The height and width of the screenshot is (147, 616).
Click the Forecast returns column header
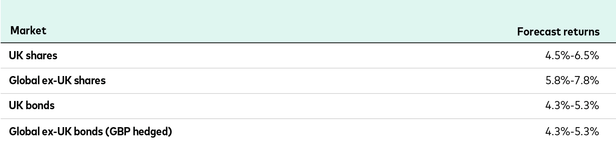point(558,32)
